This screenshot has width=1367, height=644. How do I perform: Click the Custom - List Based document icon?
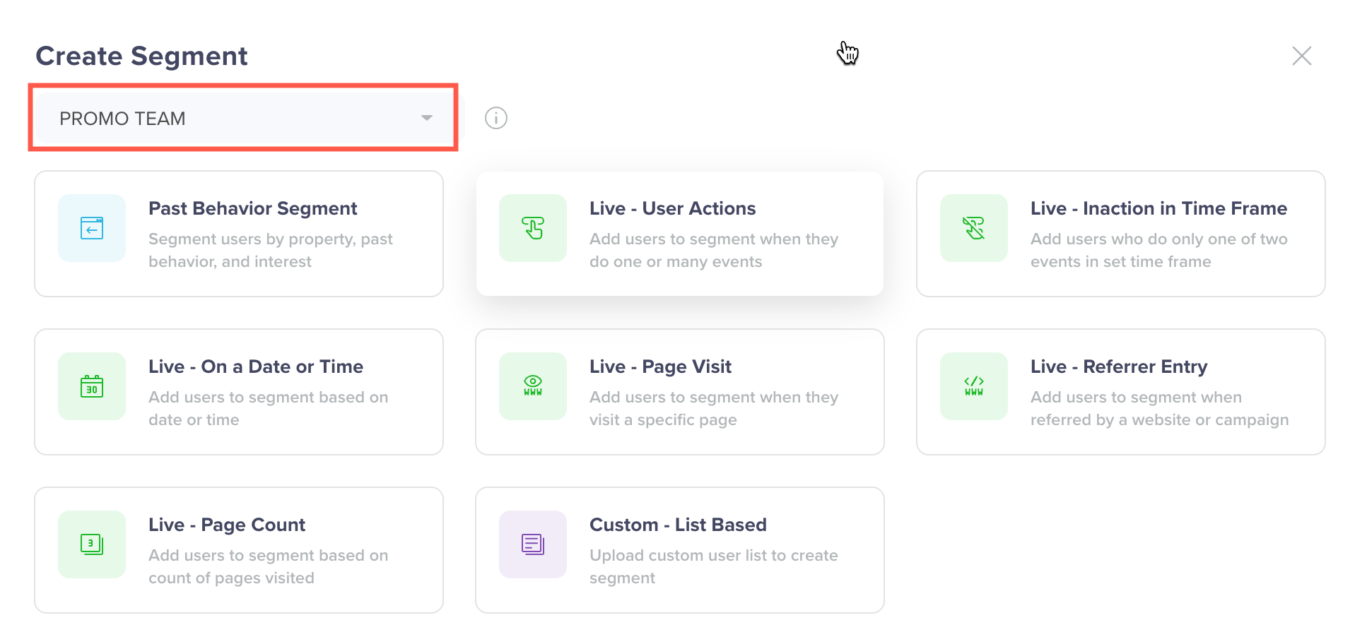pos(533,544)
